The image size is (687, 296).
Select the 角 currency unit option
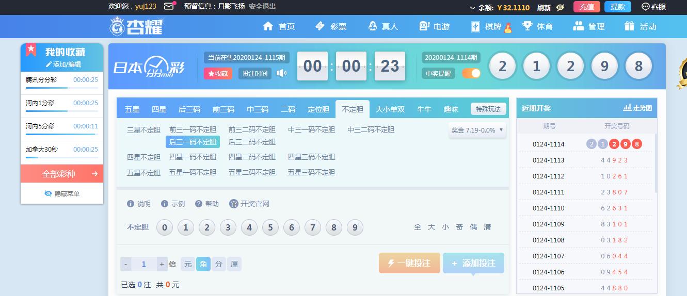pos(203,264)
